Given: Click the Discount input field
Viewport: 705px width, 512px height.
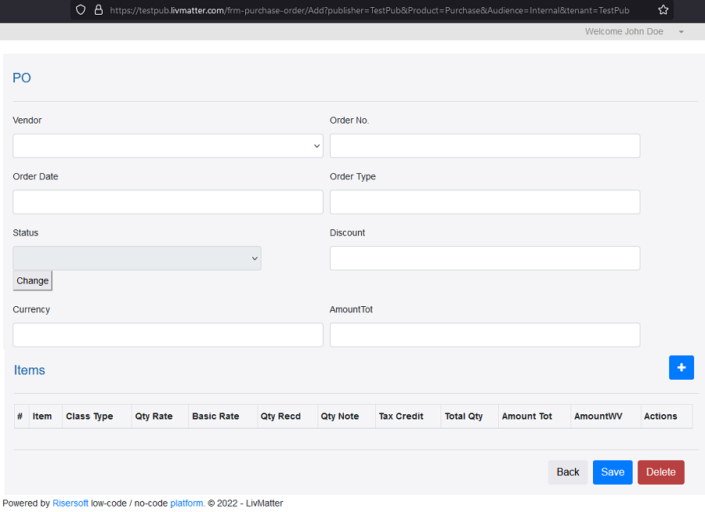Looking at the screenshot, I should (x=485, y=258).
